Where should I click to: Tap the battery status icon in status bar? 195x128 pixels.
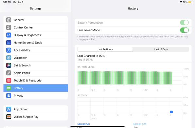(x=190, y=2)
